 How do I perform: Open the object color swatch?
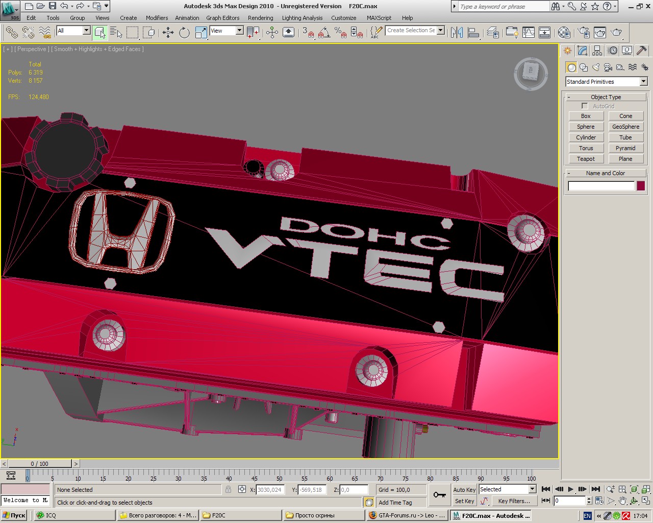click(641, 186)
